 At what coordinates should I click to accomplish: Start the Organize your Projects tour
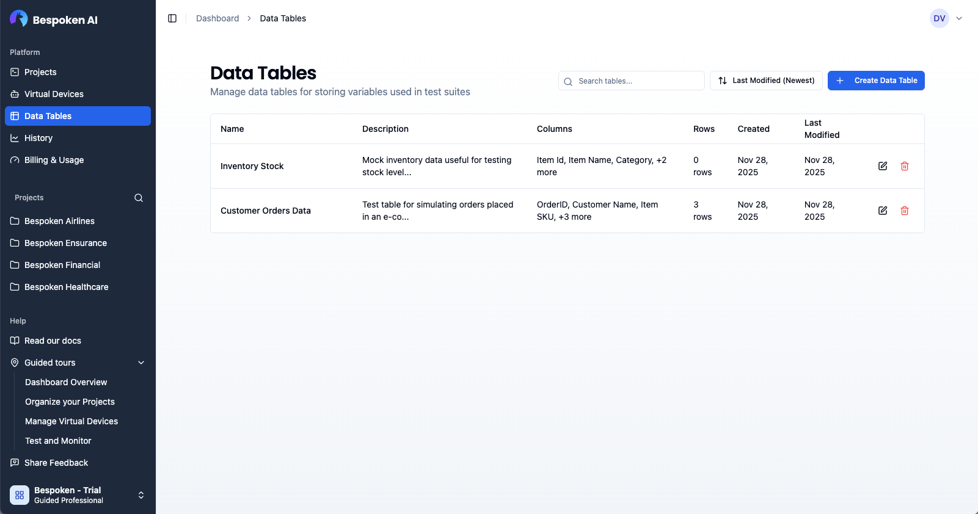[70, 402]
